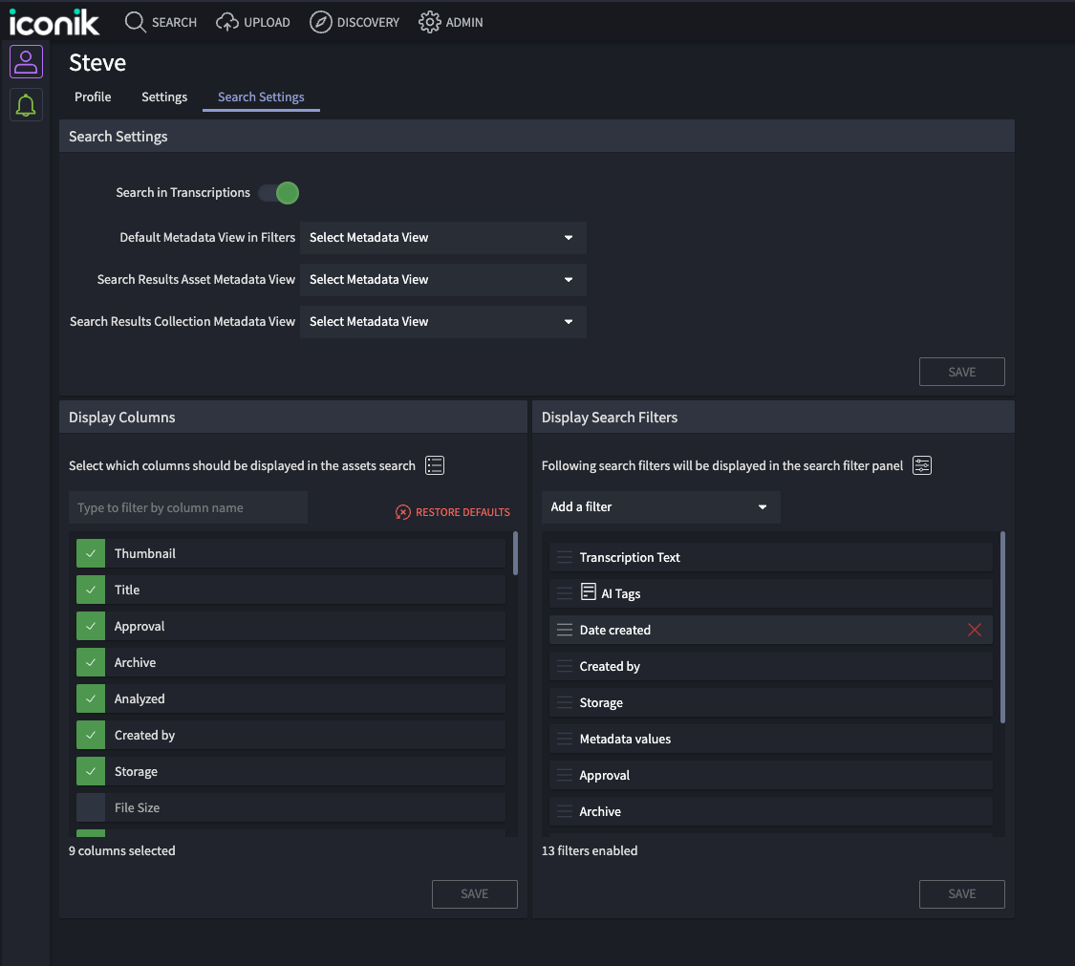The width and height of the screenshot is (1075, 966).
Task: Click the iconik logo
Action: pyautogui.click(x=54, y=22)
